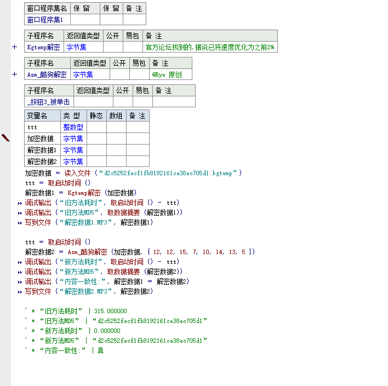Viewport: 388px width, 386px height.
Task: Toggle 静态 cell for variable 加密数据
Action: coord(97,139)
